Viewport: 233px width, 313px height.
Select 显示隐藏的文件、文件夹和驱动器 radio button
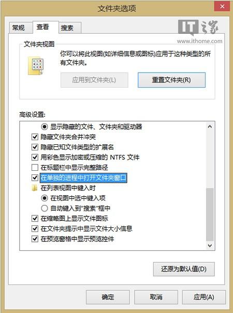coord(45,127)
